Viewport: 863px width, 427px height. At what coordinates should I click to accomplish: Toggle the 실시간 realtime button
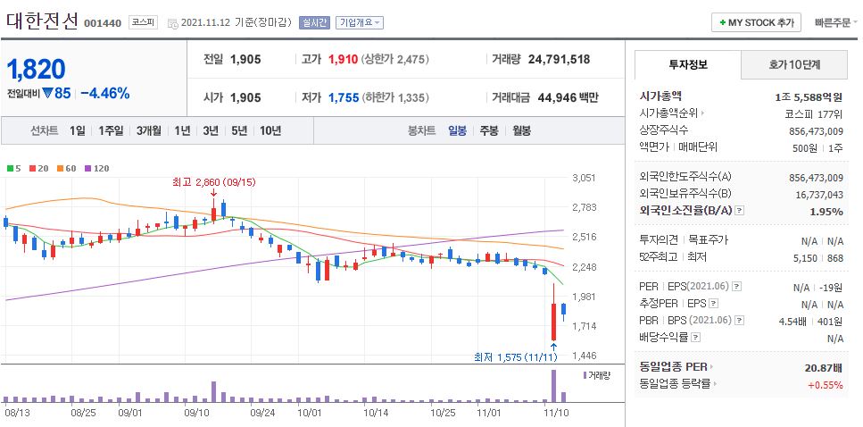tap(314, 22)
